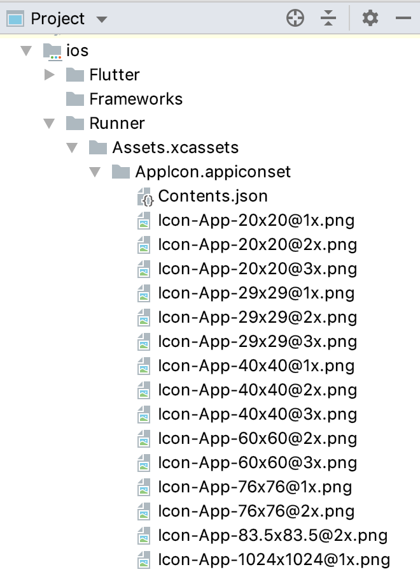Collapse Assets.xcassets folder
420x574 pixels.
pos(72,147)
